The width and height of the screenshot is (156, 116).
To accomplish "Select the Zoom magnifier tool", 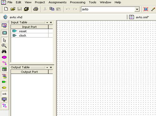I will coord(4,46).
